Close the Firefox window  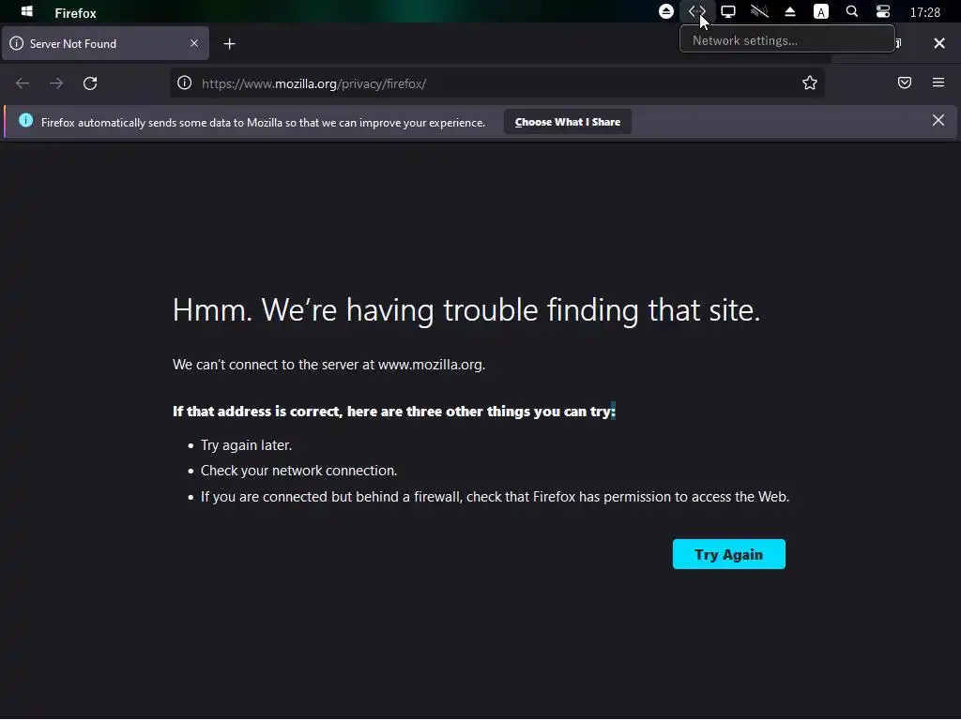[938, 43]
